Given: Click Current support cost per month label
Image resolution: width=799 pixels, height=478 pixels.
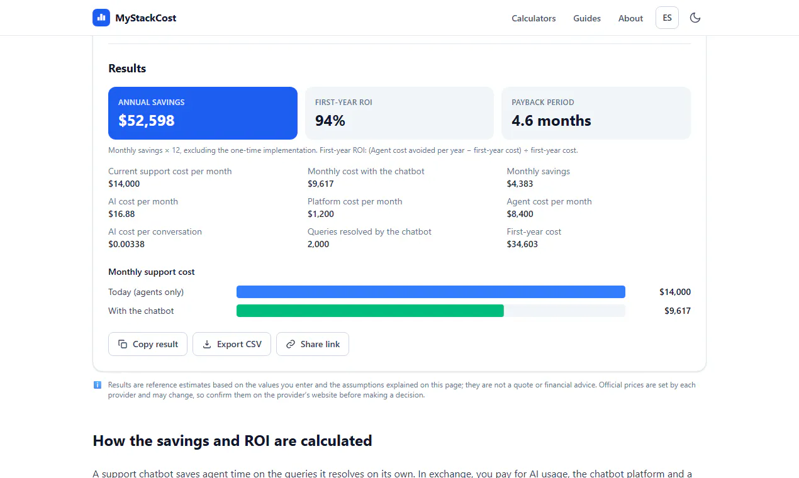Looking at the screenshot, I should point(170,171).
